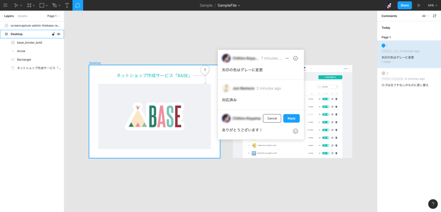The image size is (441, 212).
Task: Click the イエローキャンバススニーカー product row
Action: click(293, 145)
